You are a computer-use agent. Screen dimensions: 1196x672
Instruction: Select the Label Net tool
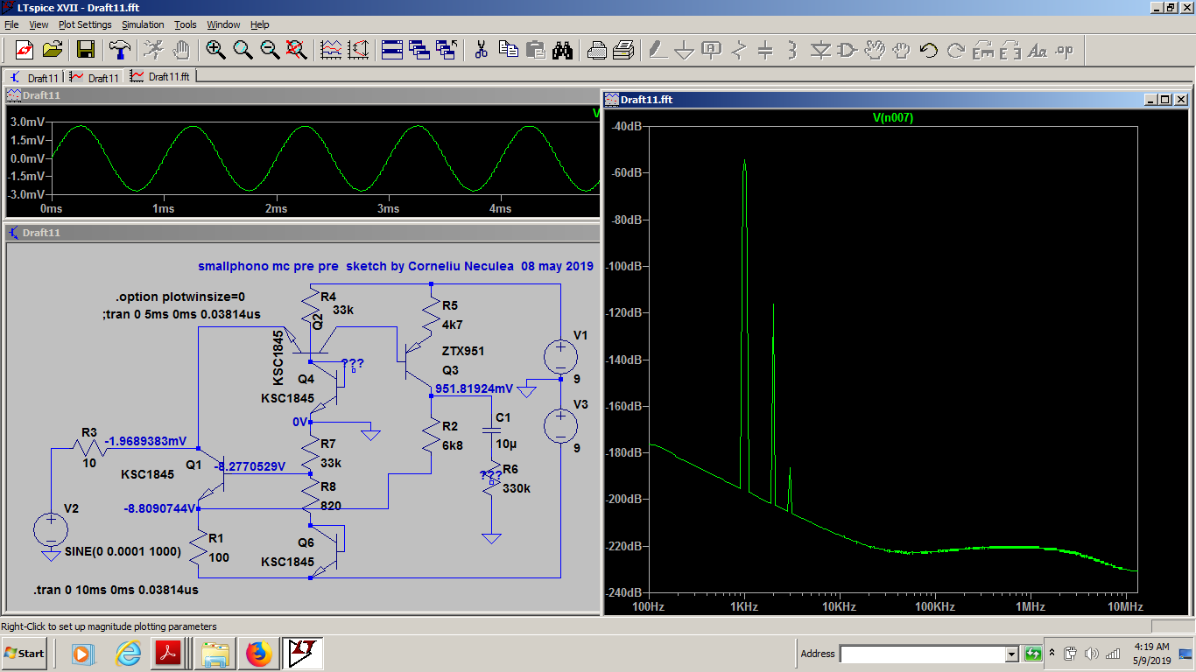point(712,50)
